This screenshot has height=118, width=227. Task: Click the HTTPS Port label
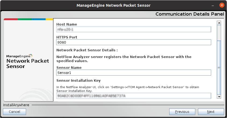click(x=67, y=37)
